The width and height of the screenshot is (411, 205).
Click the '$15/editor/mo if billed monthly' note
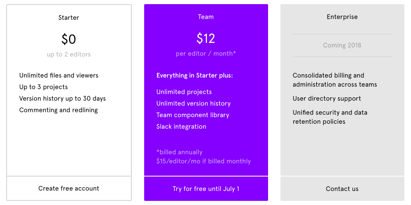(x=203, y=161)
